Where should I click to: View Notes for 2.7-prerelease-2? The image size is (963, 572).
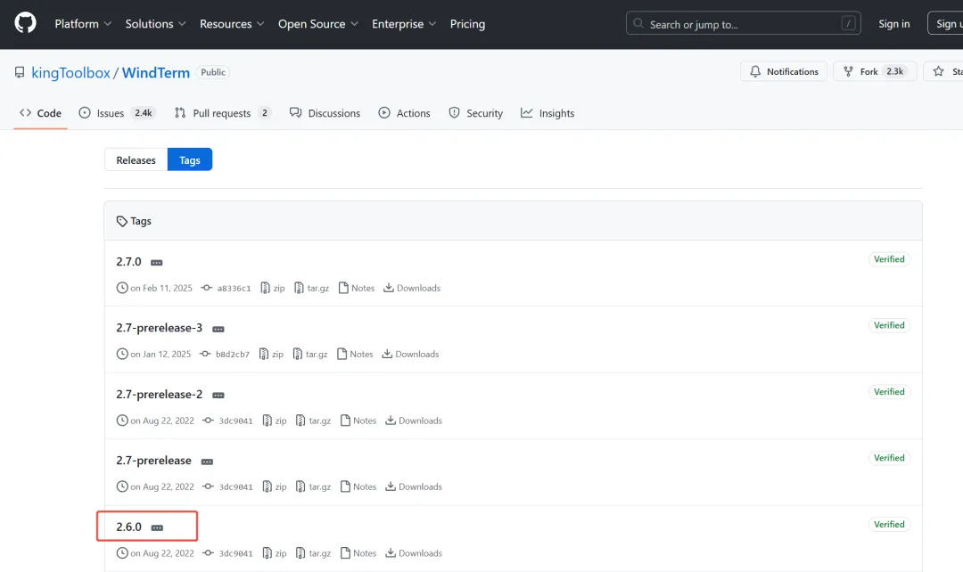coord(358,421)
